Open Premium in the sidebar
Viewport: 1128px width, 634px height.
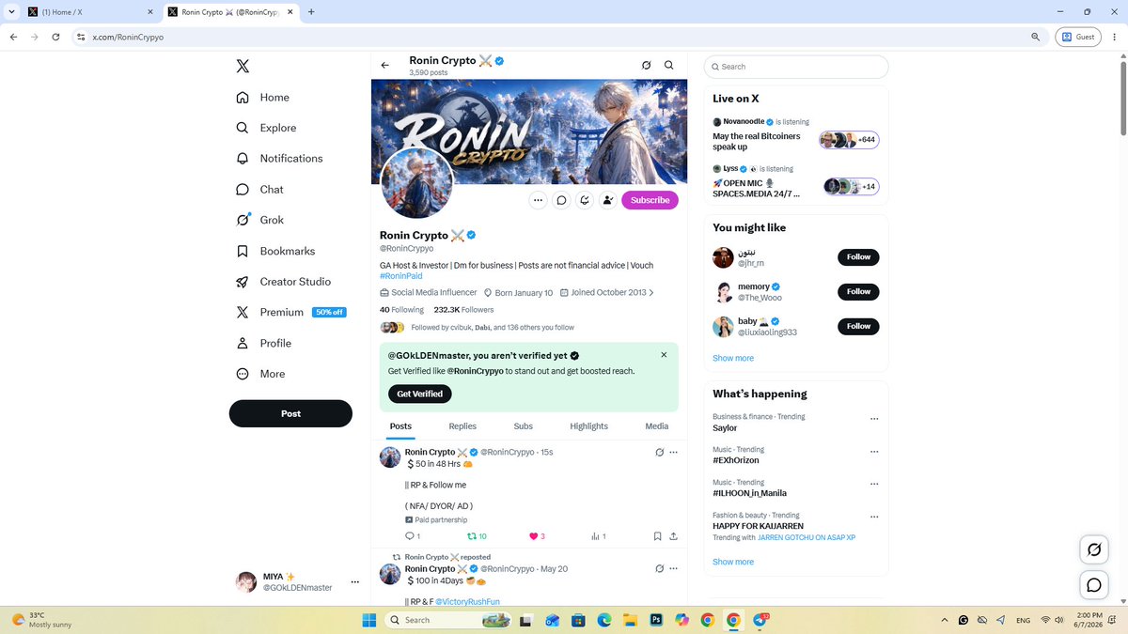coord(290,312)
